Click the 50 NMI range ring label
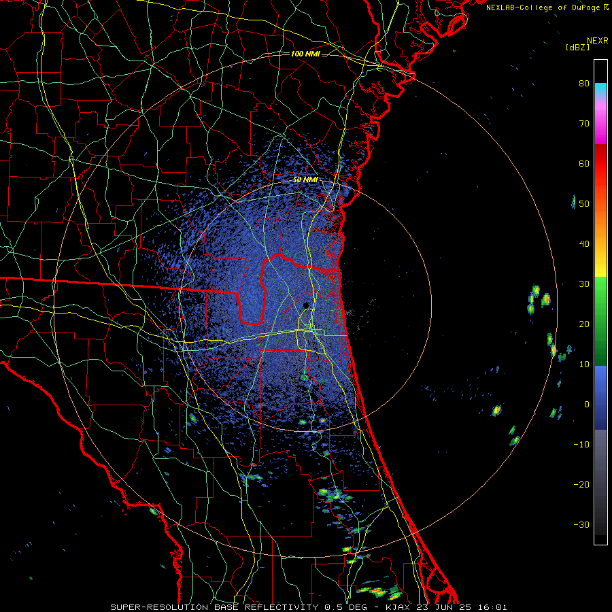612x612 pixels. tap(305, 180)
